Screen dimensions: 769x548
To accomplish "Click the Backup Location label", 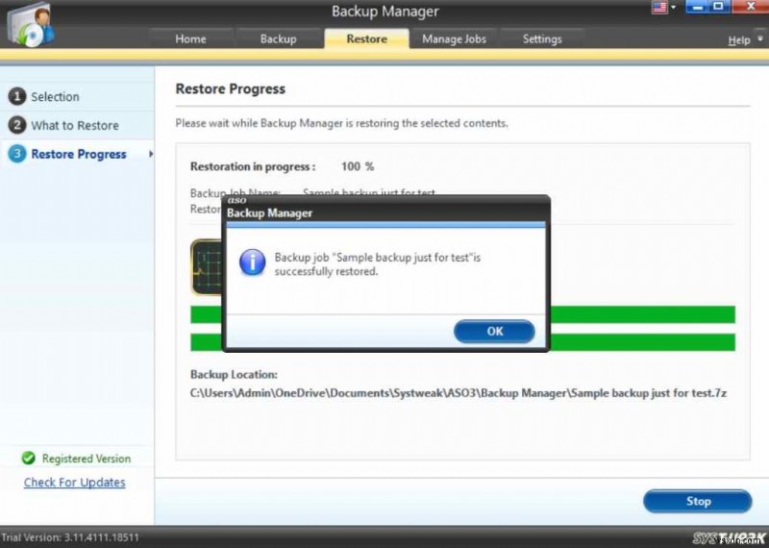I will point(234,374).
